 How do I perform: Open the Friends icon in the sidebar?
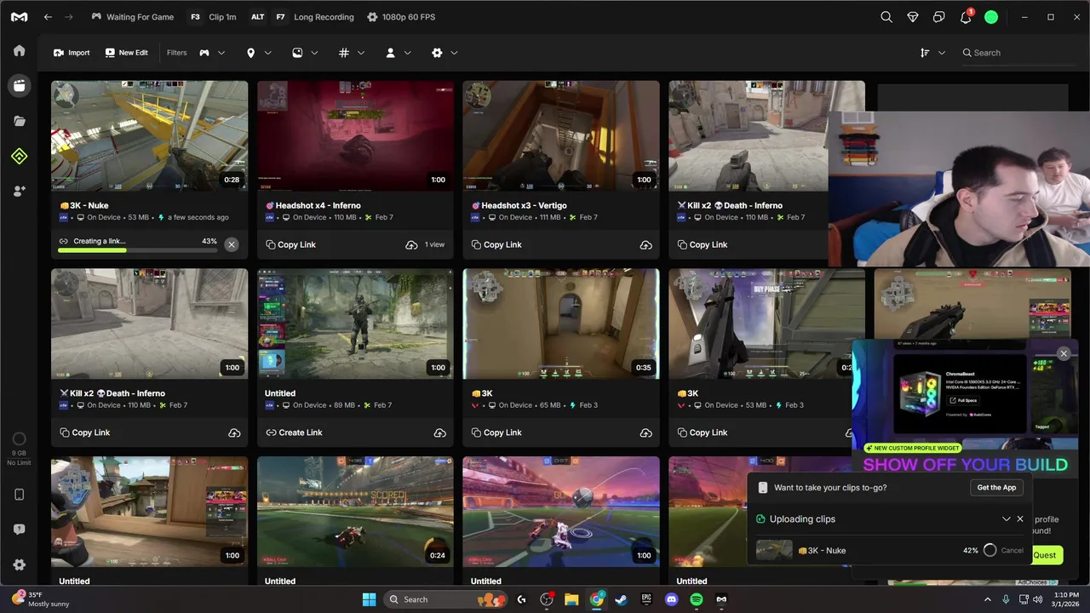pyautogui.click(x=19, y=192)
